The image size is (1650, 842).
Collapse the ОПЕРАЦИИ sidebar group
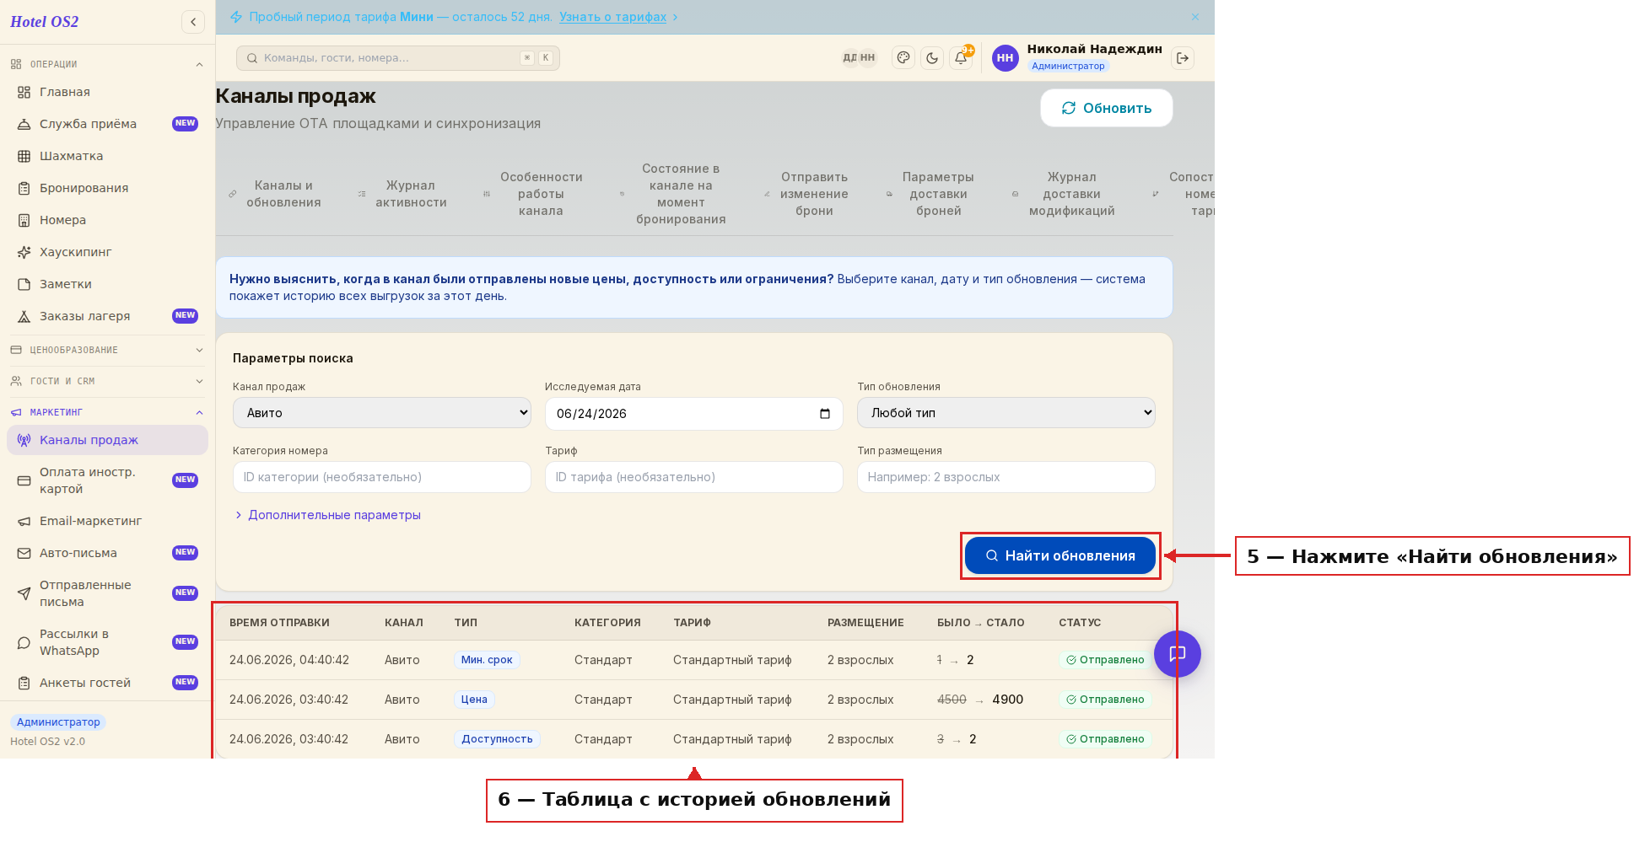107,64
